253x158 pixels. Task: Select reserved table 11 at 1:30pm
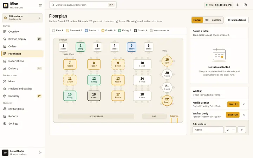[x=70, y=80]
